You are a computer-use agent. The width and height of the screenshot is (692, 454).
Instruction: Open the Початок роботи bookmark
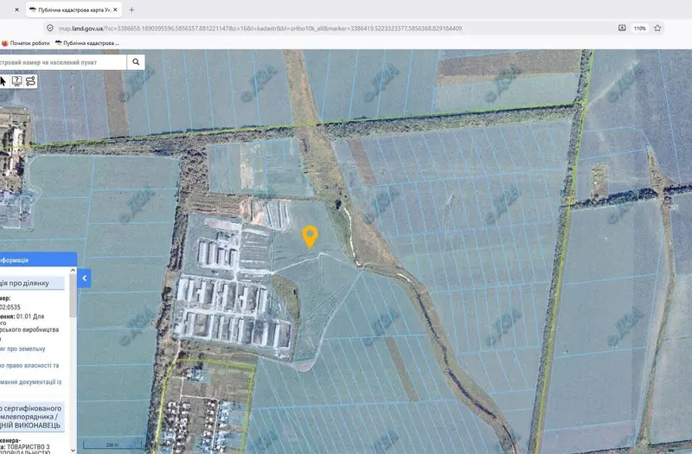[x=26, y=42]
